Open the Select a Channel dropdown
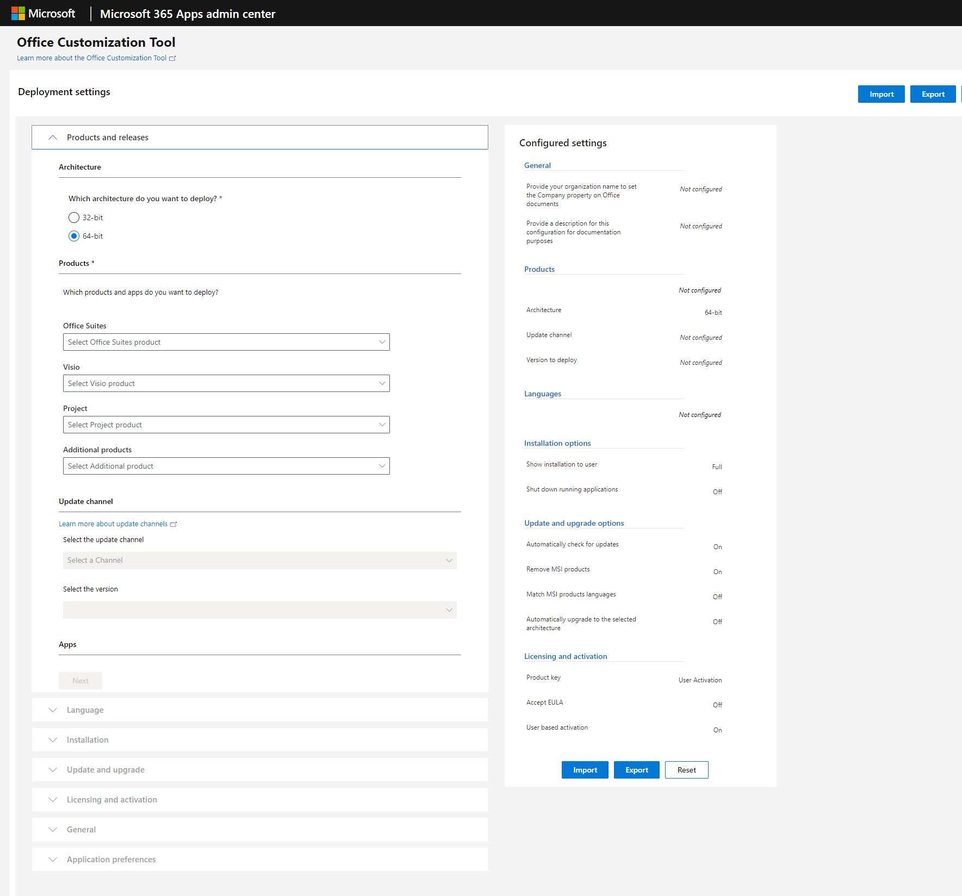Viewport: 962px width, 896px height. 260,561
